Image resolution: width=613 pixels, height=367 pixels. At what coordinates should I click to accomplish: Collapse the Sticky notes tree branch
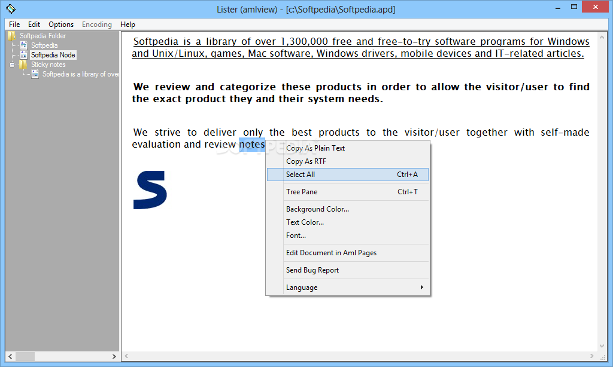(x=12, y=65)
